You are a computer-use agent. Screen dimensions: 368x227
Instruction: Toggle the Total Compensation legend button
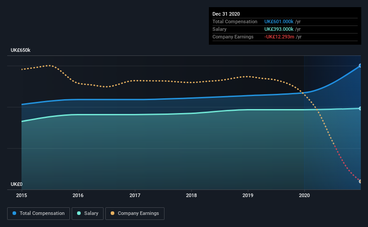(x=39, y=214)
